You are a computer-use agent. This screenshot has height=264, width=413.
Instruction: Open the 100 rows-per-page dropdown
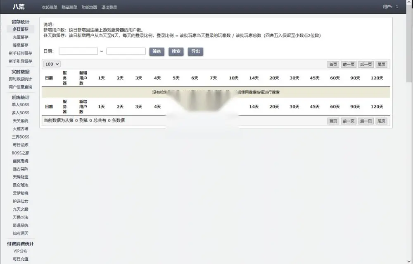[52, 64]
